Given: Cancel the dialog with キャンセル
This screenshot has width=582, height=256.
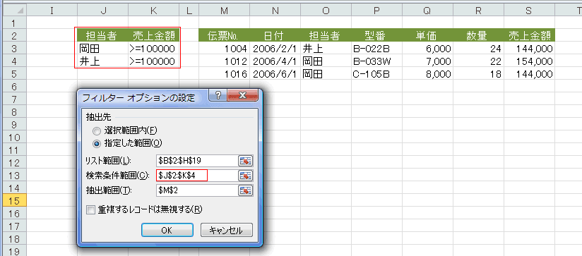Looking at the screenshot, I should [227, 230].
